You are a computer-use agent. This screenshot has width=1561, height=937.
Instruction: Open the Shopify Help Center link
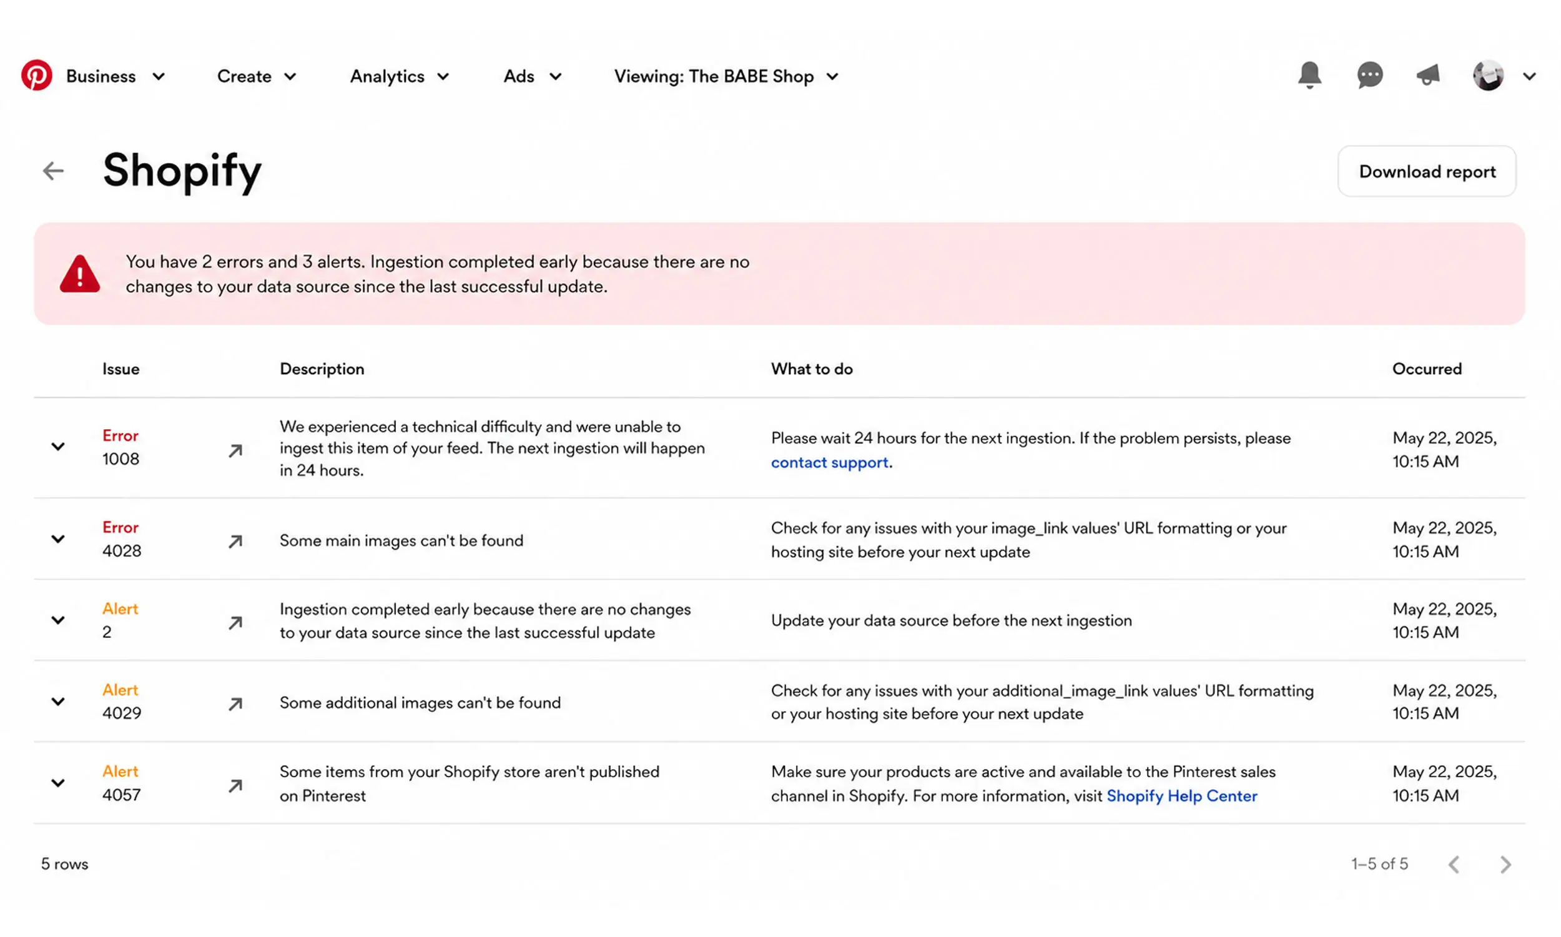tap(1181, 796)
